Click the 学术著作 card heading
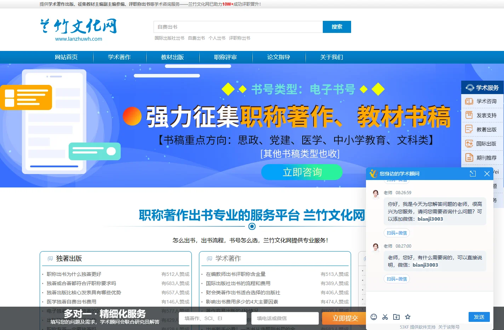504x330 pixels. (x=228, y=259)
